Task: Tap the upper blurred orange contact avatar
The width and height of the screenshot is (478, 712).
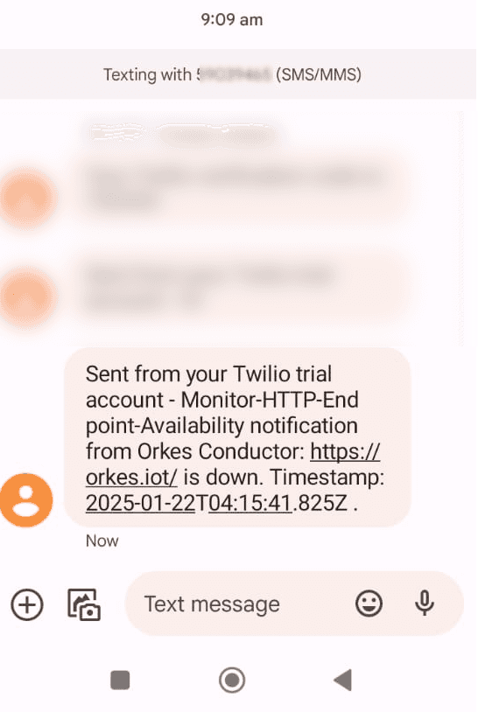Action: 27,196
